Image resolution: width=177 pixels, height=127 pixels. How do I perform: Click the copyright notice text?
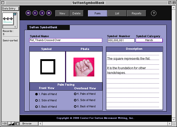[95, 118]
